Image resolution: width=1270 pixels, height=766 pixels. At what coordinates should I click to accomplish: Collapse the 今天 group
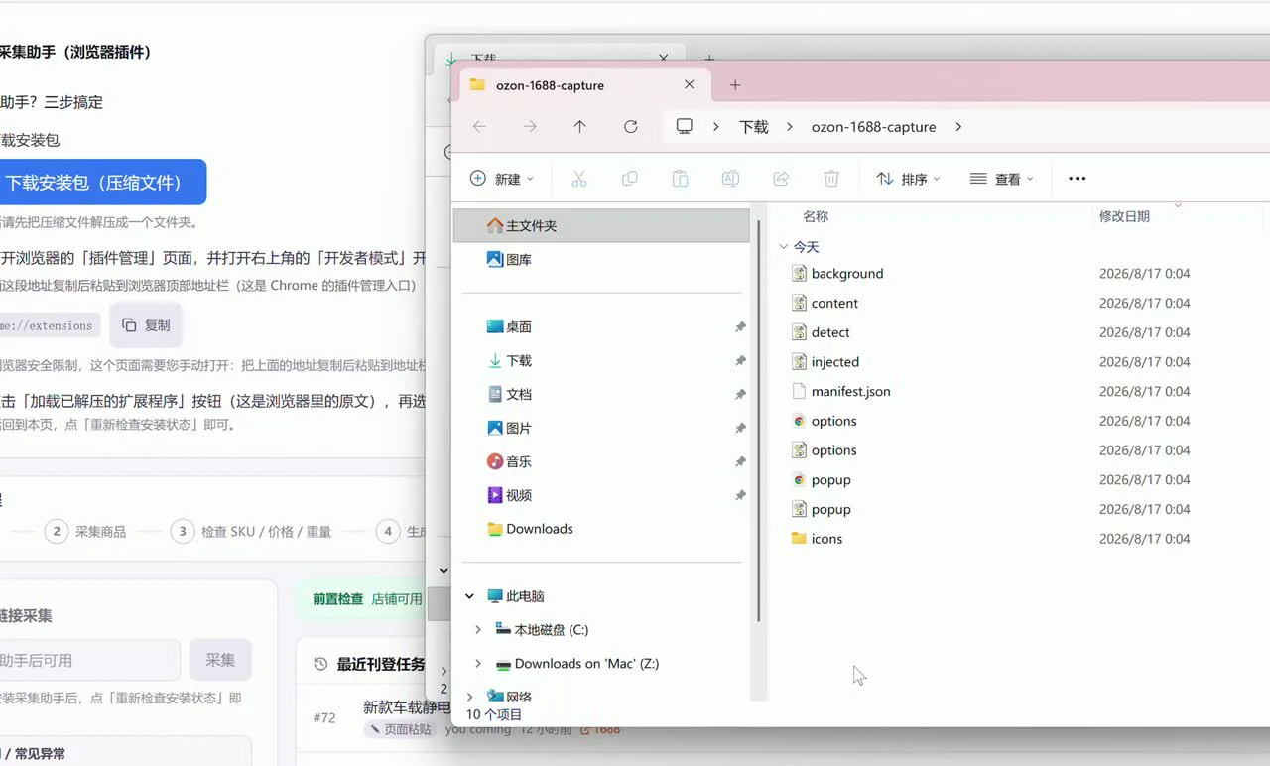(x=784, y=247)
